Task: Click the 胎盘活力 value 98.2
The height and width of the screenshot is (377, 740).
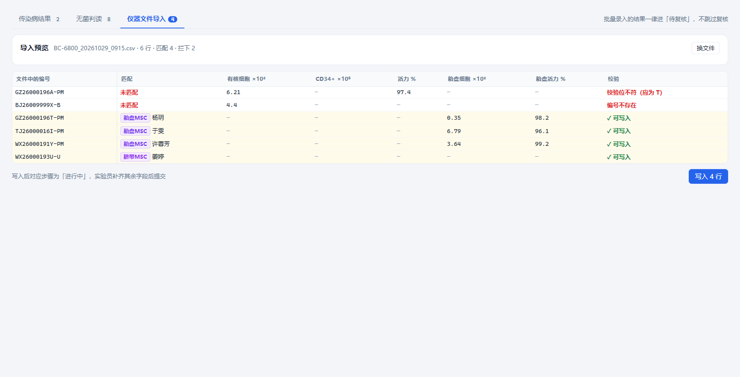Action: (x=542, y=118)
